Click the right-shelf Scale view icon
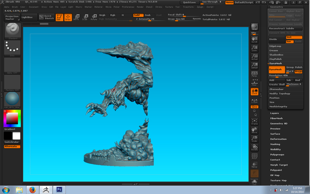The width and height of the screenshot is (310, 194). point(255,139)
